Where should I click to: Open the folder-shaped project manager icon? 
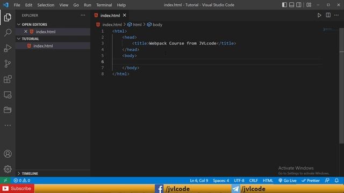click(x=8, y=110)
